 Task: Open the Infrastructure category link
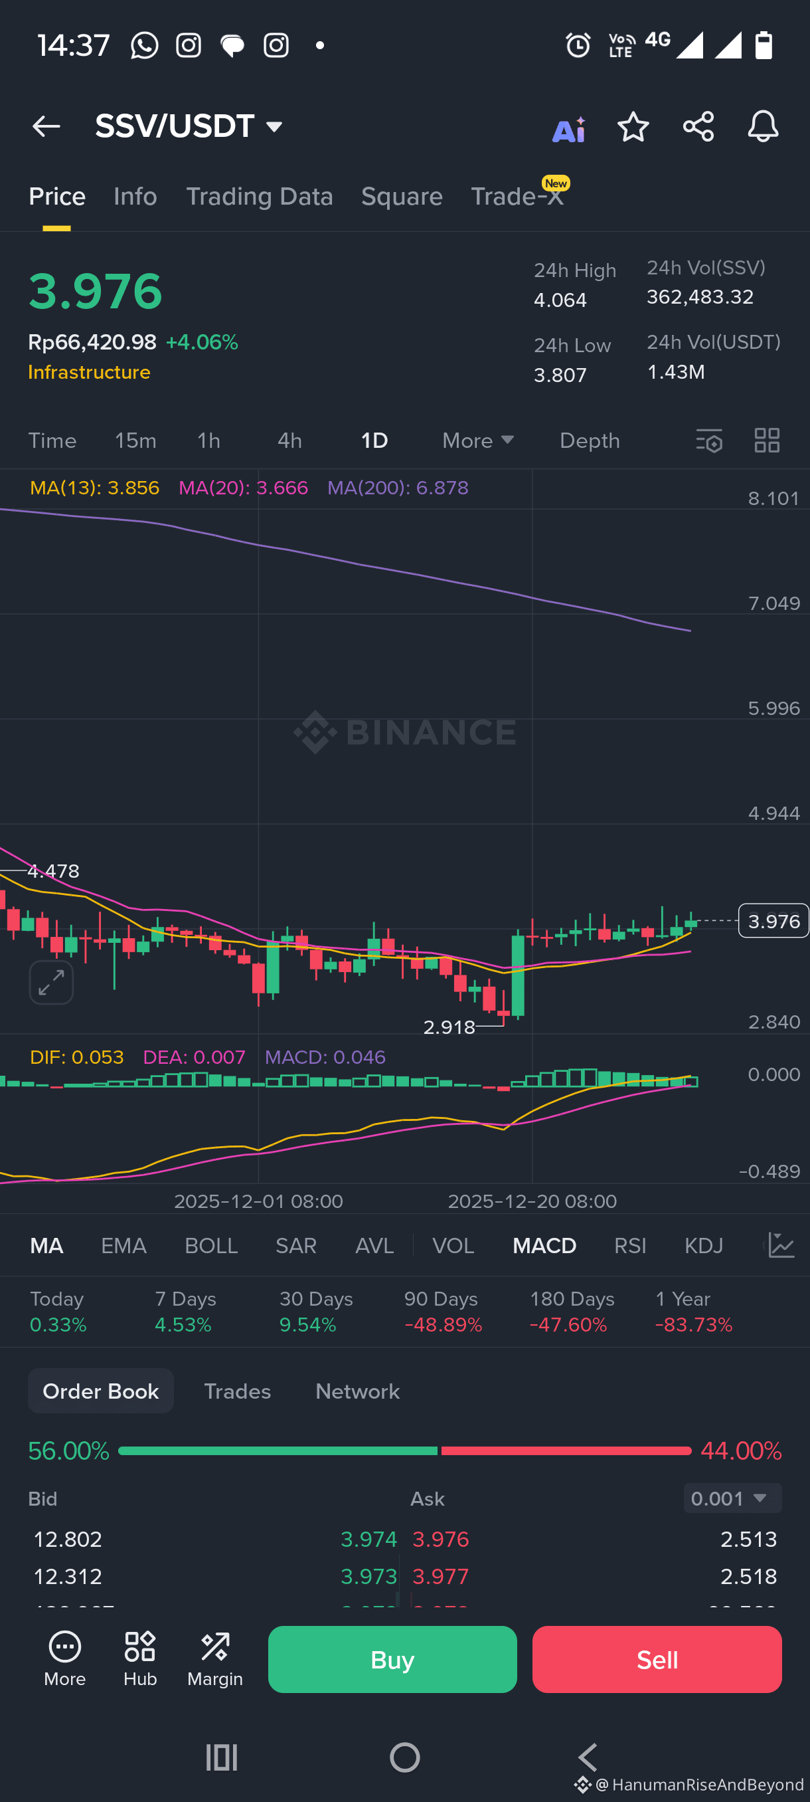pos(90,371)
